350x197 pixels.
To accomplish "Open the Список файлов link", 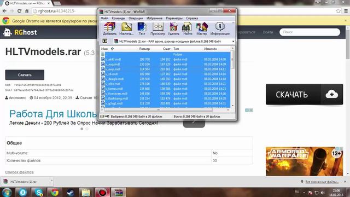I will pos(20,172).
